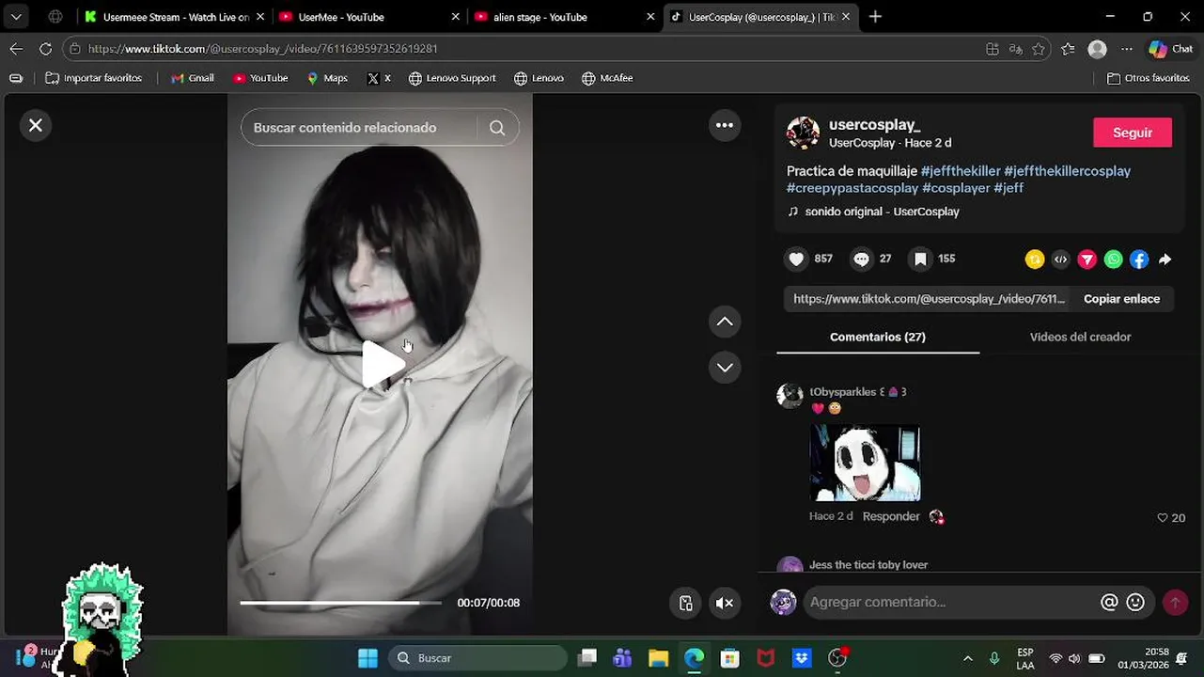This screenshot has height=677, width=1204.
Task: Open File Explorer from the taskbar
Action: [x=658, y=658]
